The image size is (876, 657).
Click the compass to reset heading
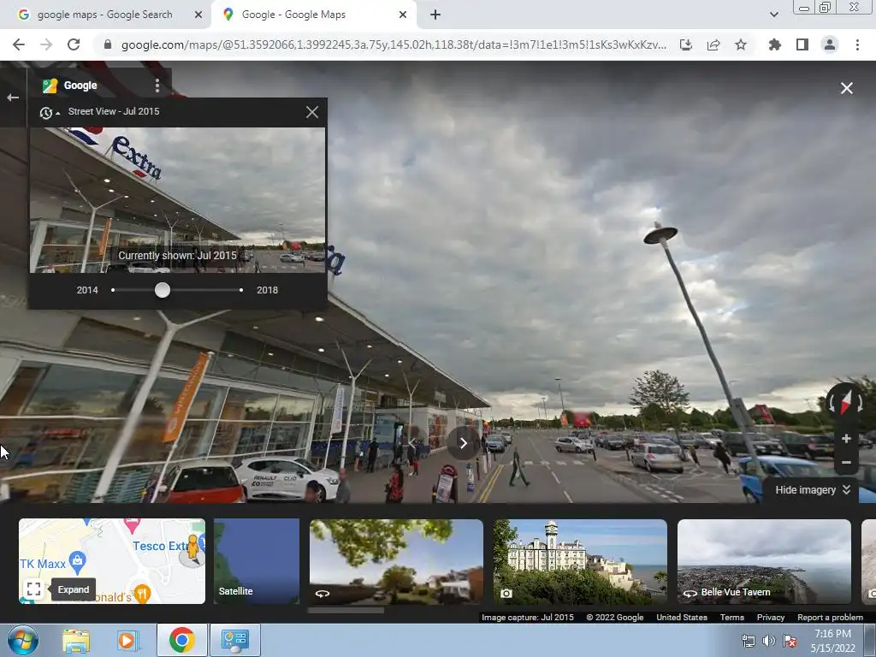tap(844, 402)
